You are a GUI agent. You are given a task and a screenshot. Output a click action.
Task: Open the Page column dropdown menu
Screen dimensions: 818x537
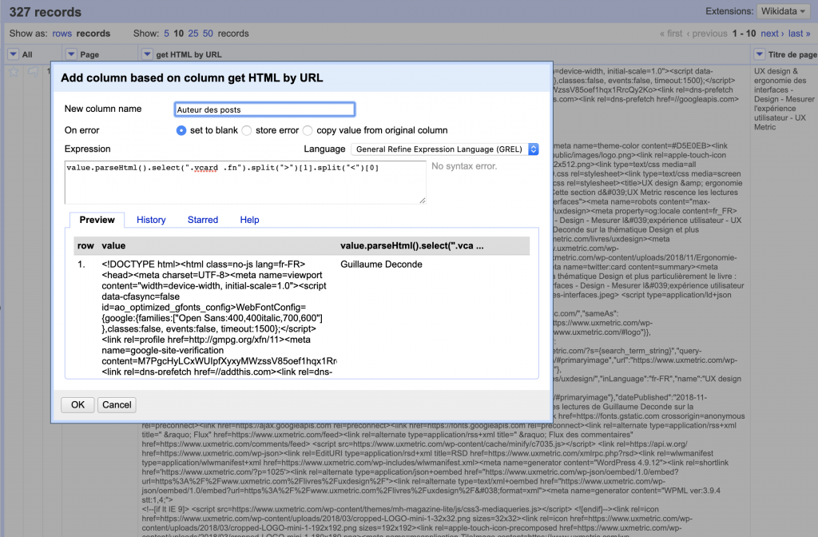point(71,54)
